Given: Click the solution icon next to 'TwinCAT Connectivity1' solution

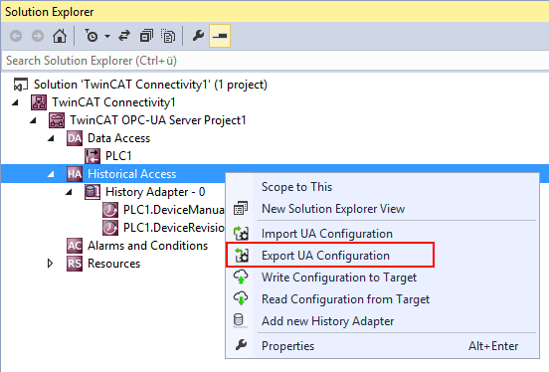Looking at the screenshot, I should point(20,85).
